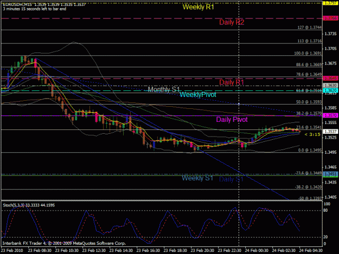
Task: Click the red 1.3766 price tag
Action: pos(330,18)
